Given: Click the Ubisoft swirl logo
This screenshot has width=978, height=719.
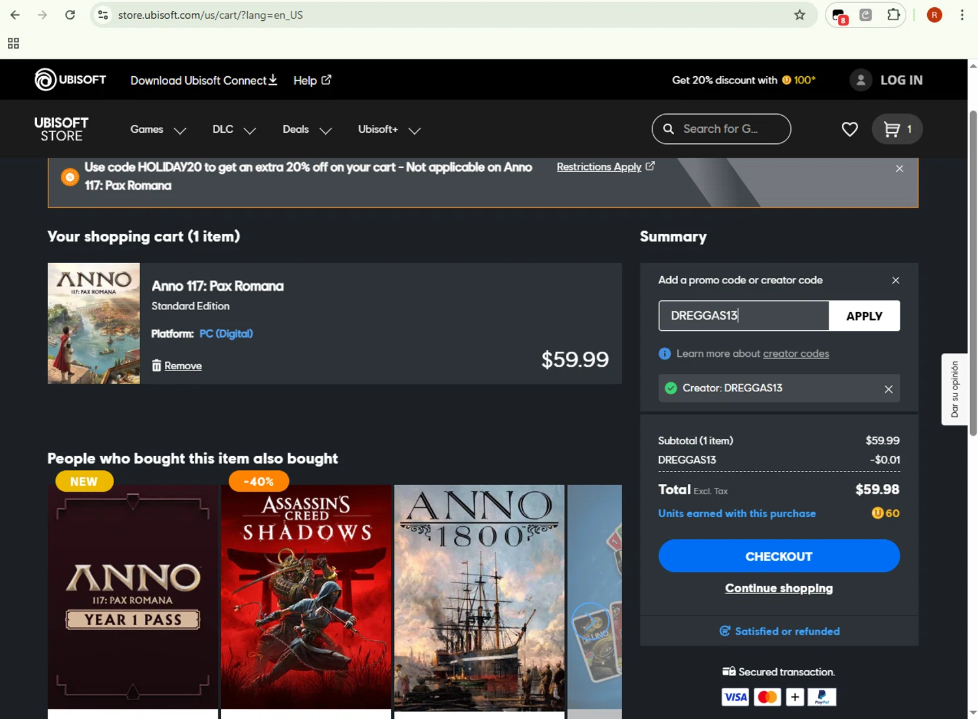Looking at the screenshot, I should [45, 80].
